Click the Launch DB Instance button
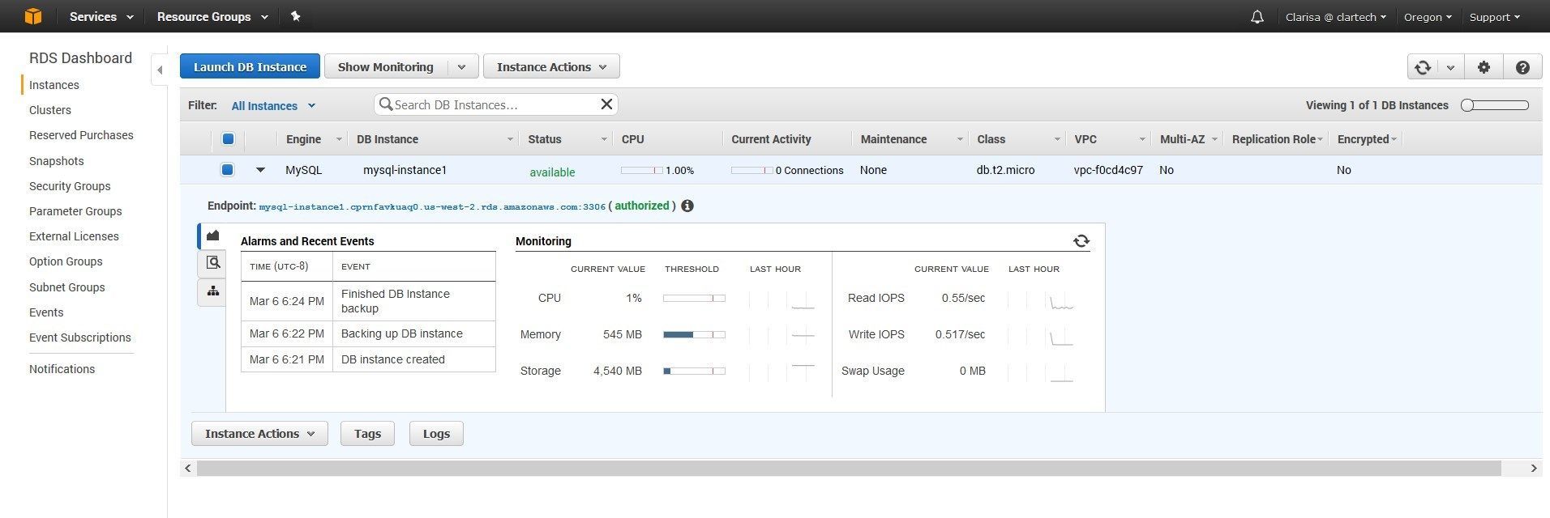This screenshot has height=518, width=1550. [250, 67]
